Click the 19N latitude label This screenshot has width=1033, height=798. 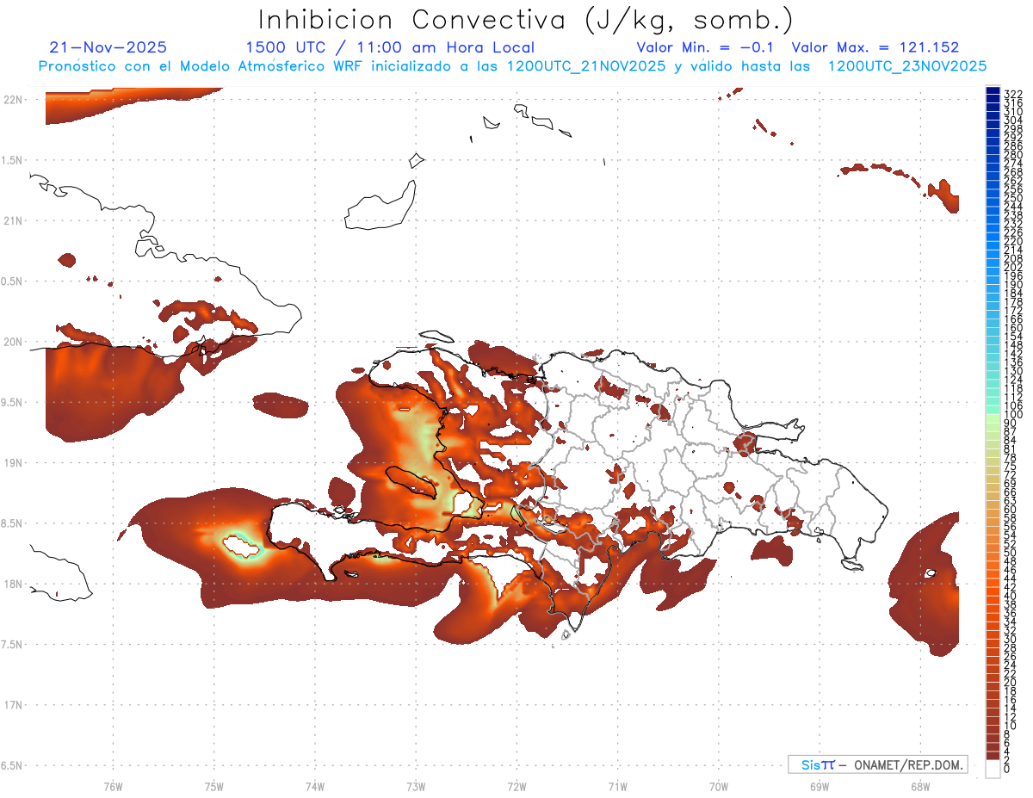tap(13, 463)
